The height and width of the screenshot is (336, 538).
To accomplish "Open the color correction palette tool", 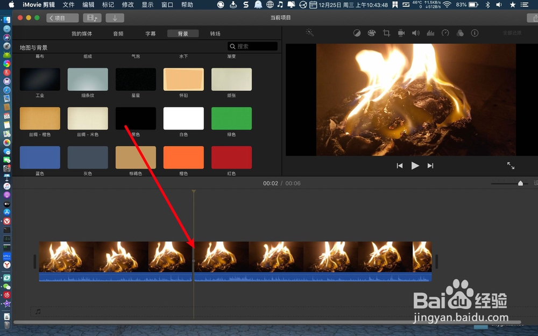I will pyautogui.click(x=372, y=33).
